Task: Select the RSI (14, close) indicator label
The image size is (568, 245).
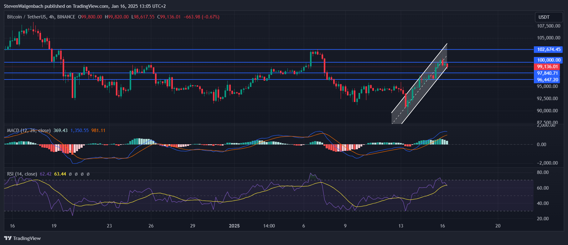Action: (22, 174)
